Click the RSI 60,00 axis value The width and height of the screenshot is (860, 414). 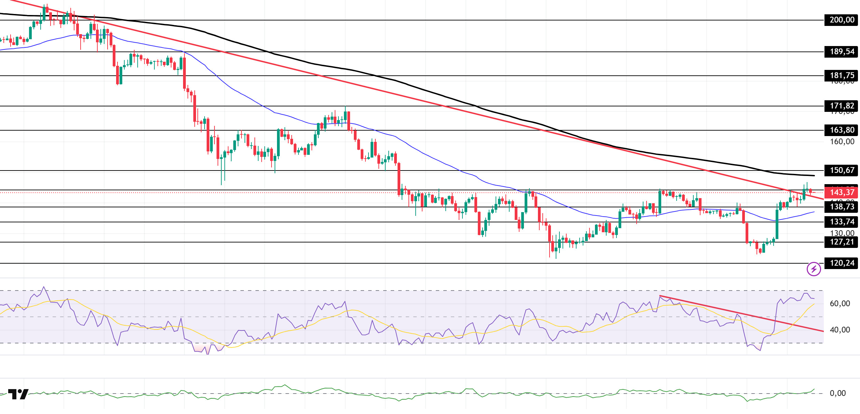[840, 304]
